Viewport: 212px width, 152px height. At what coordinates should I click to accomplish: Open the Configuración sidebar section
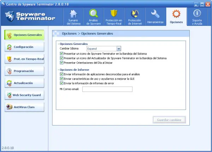click(x=24, y=47)
